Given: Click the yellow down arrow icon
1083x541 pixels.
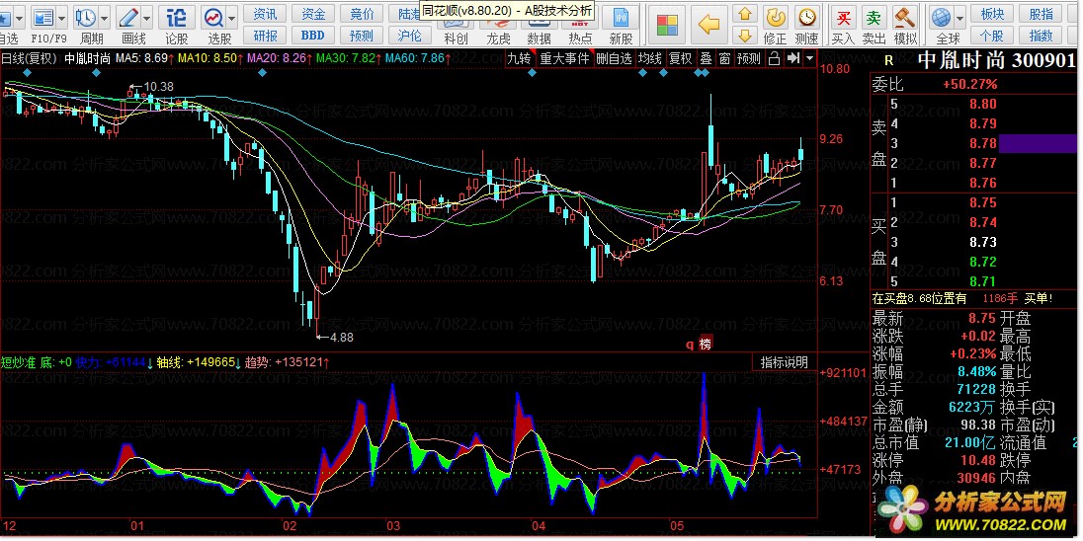Looking at the screenshot, I should click(745, 36).
